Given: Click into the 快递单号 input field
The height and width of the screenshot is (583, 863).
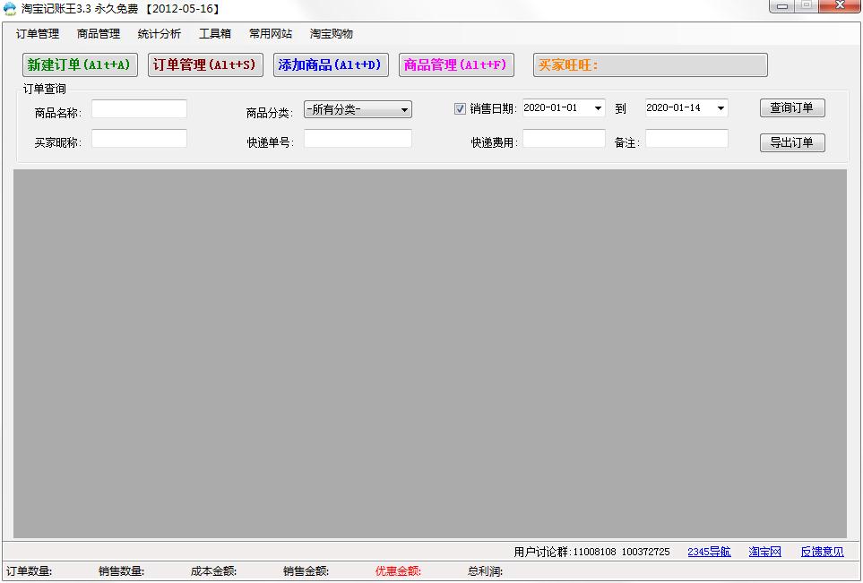Looking at the screenshot, I should [358, 139].
